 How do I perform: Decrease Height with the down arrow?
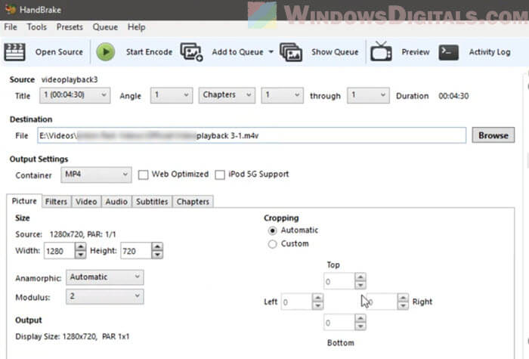157,255
